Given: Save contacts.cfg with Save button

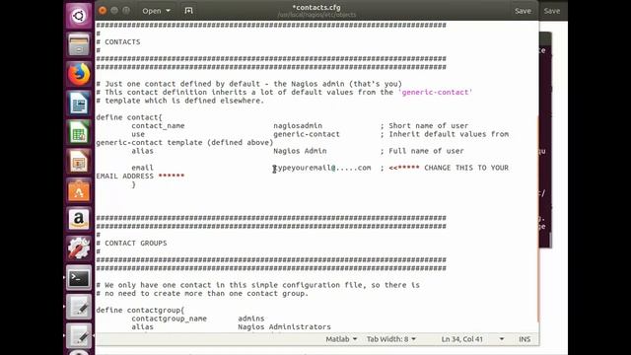Looking at the screenshot, I should point(523,11).
